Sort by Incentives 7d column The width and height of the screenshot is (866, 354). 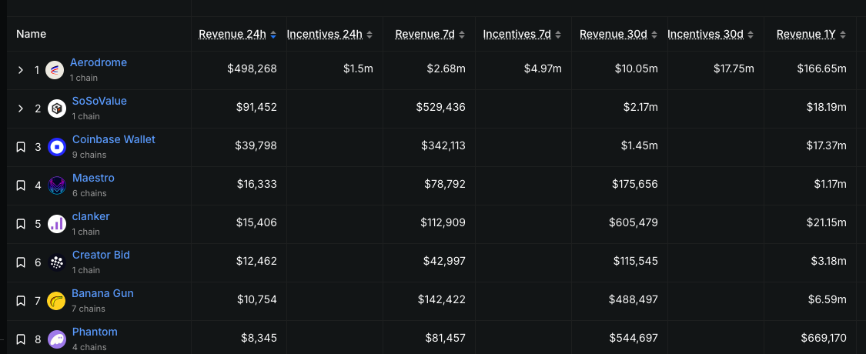pos(523,34)
